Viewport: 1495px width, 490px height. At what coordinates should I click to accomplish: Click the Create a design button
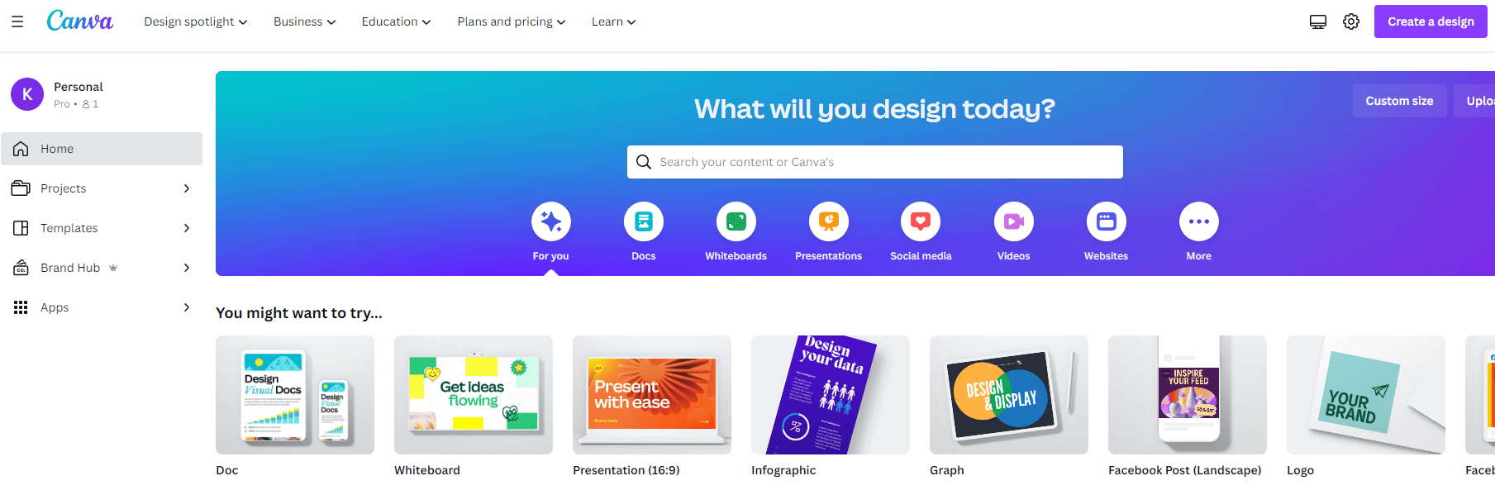point(1431,21)
